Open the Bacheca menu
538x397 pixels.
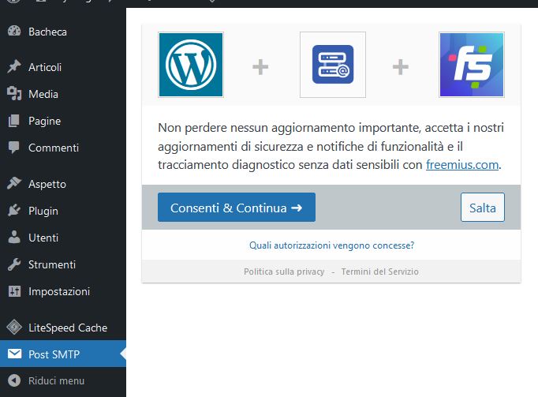pos(63,32)
